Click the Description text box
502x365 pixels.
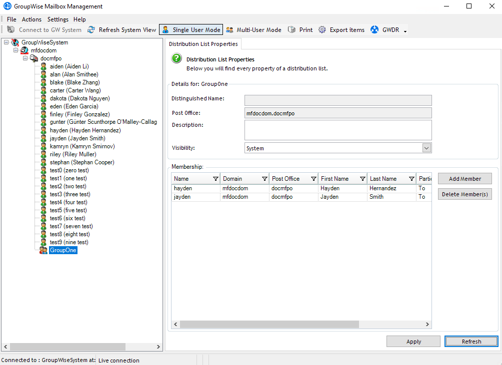click(338, 130)
